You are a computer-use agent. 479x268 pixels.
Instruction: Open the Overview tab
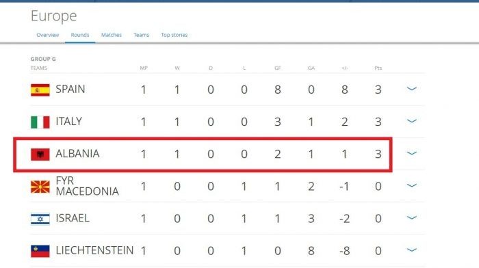click(x=48, y=35)
